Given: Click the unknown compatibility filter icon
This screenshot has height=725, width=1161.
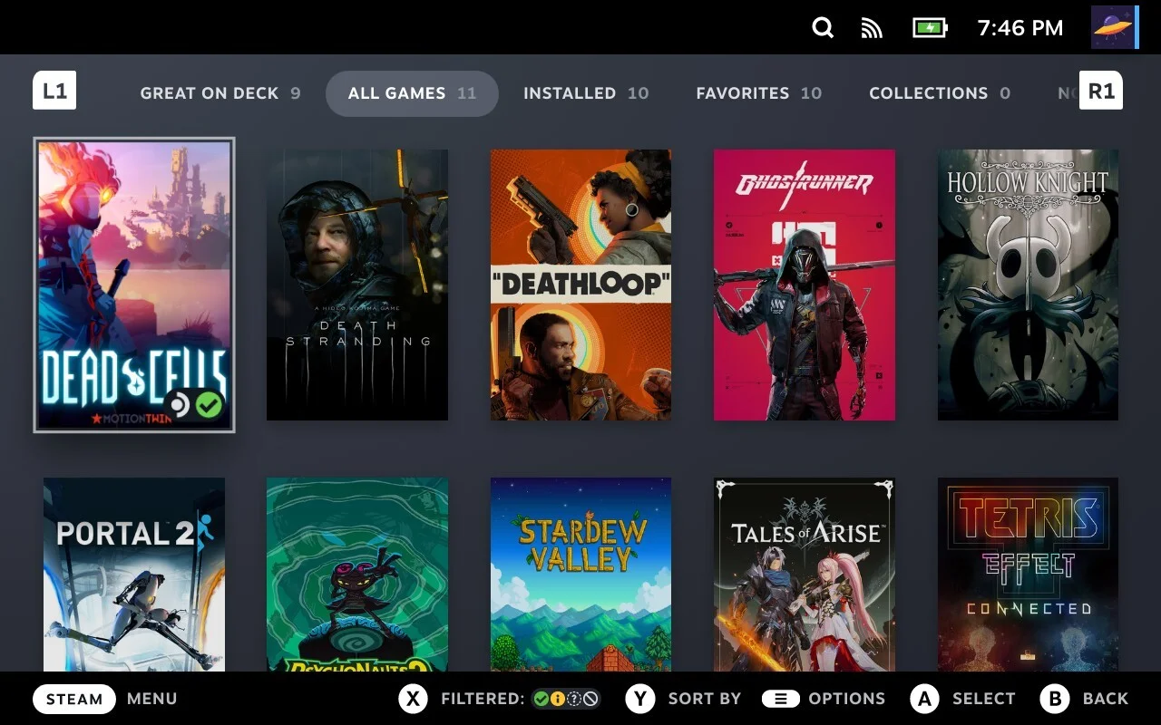Looking at the screenshot, I should 574,699.
